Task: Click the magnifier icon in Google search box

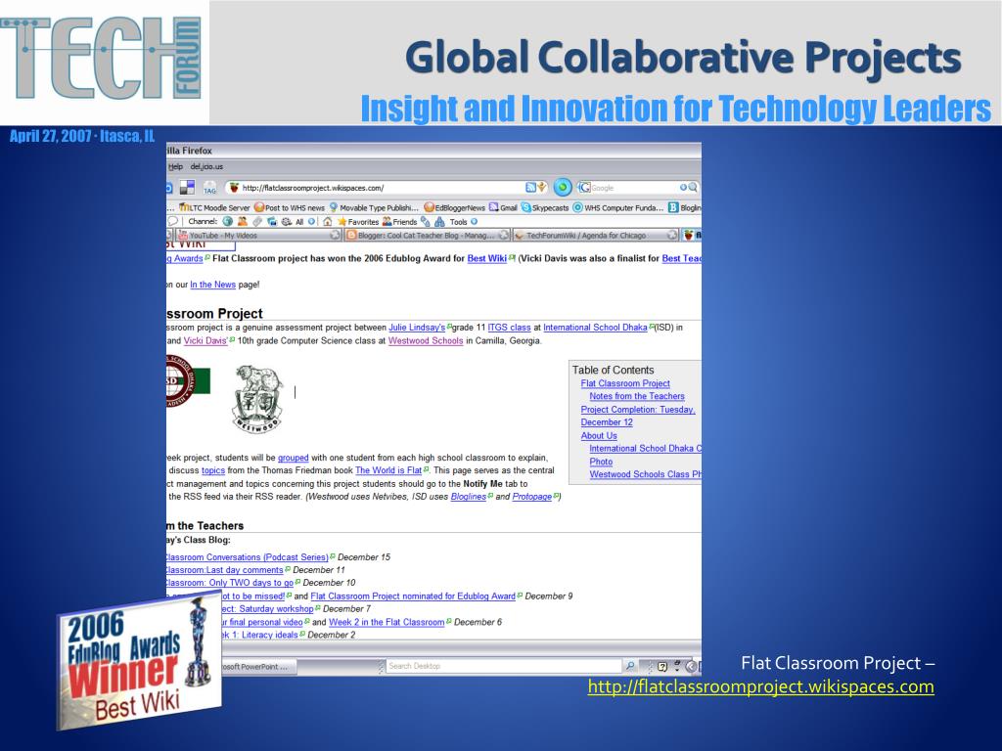Action: [x=693, y=188]
